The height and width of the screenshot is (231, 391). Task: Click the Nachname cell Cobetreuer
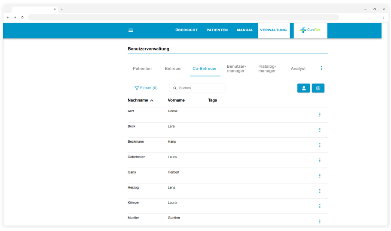(136, 157)
